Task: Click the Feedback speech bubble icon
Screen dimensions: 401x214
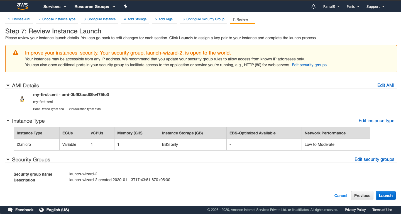Action: click(10, 210)
